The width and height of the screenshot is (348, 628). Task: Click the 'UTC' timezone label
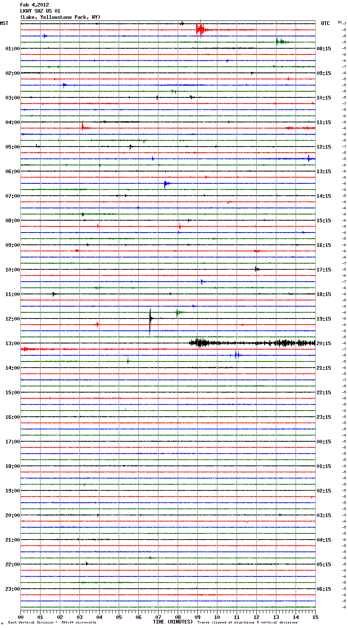pos(325,23)
